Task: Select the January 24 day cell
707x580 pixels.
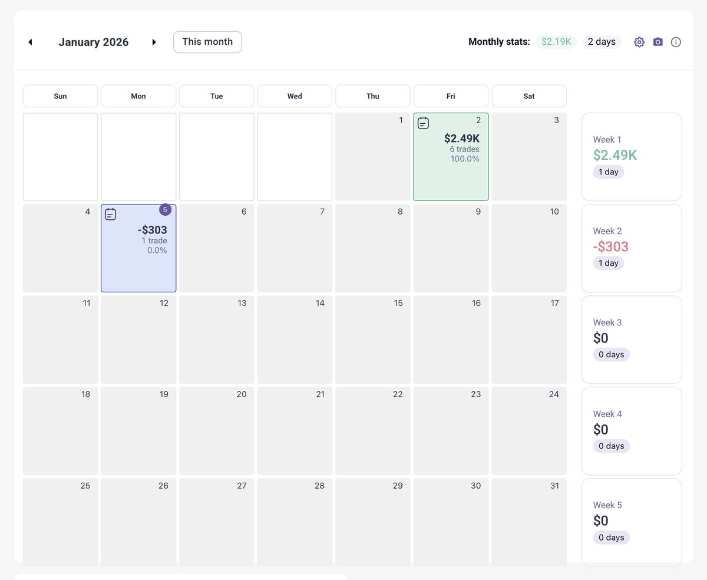Action: coord(529,431)
